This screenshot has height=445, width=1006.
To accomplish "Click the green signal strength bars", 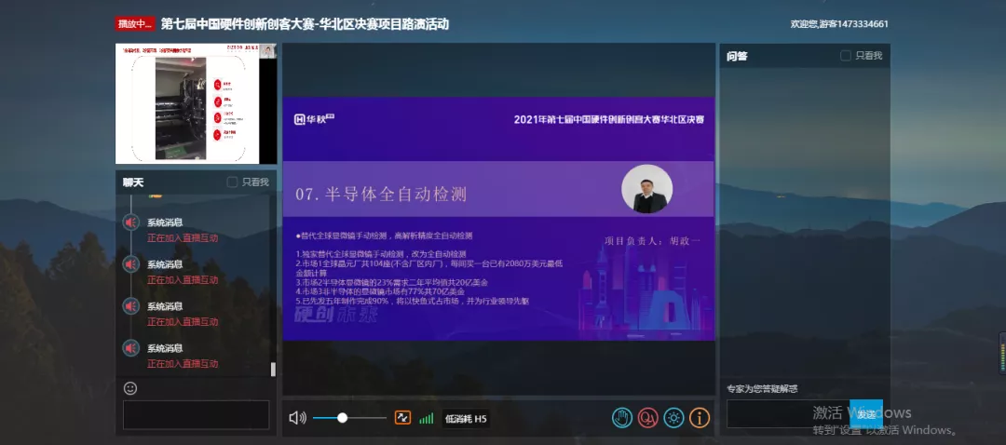I will 426,419.
